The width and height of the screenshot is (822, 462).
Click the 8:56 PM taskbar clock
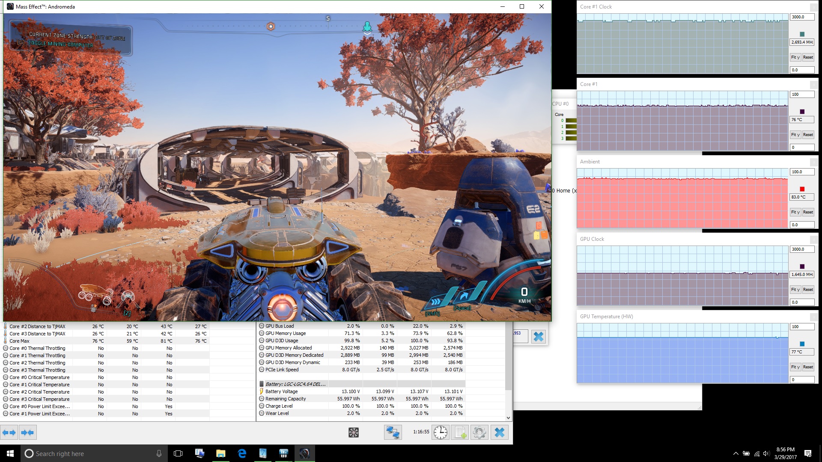point(785,450)
